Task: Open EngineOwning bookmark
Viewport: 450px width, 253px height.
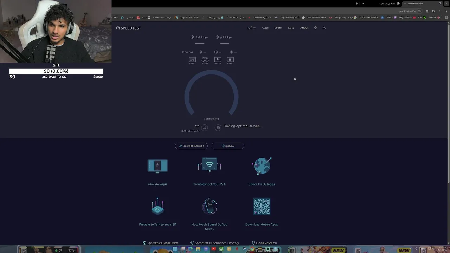Action: pyautogui.click(x=293, y=18)
